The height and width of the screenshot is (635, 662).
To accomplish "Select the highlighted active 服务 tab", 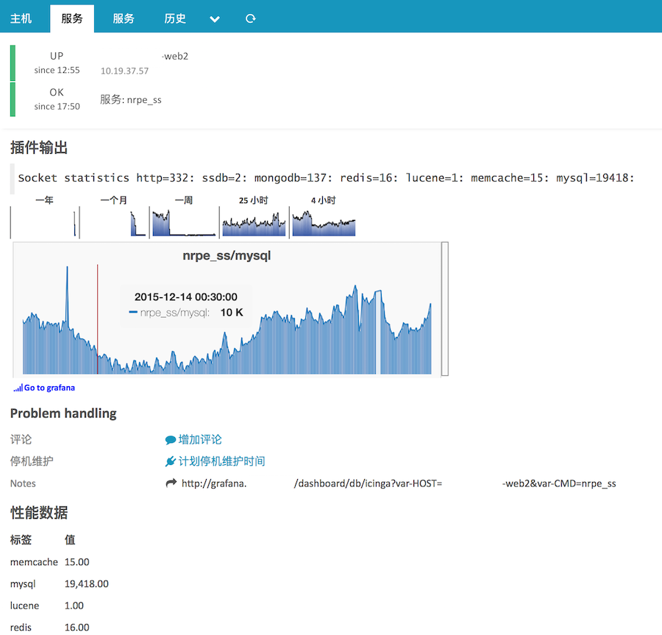I will 72,19.
